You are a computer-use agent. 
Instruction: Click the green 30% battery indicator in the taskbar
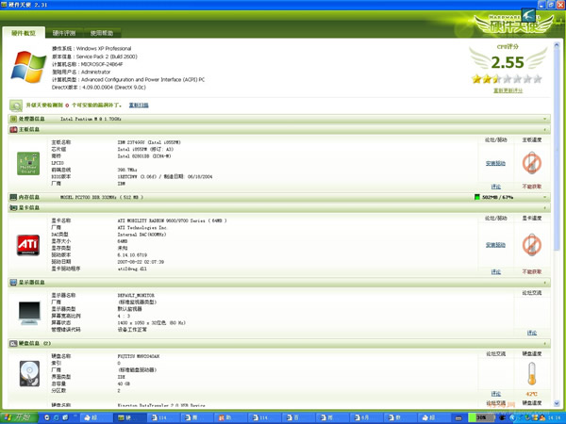point(481,417)
